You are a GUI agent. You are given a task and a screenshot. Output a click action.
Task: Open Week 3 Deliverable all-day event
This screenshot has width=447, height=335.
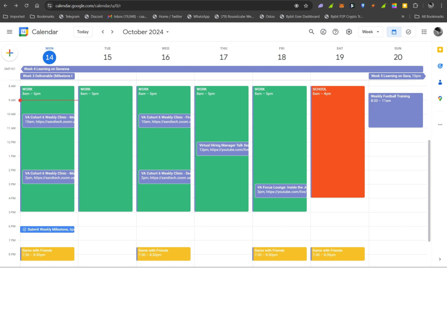point(47,76)
